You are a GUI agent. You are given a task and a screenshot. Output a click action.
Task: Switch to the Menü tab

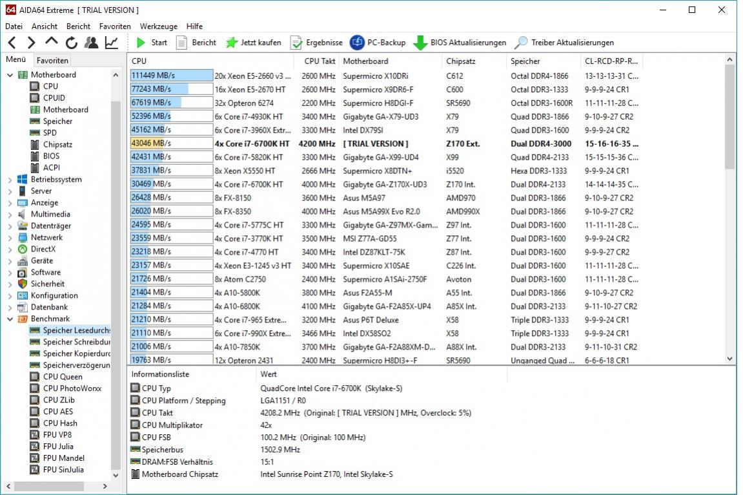15,59
